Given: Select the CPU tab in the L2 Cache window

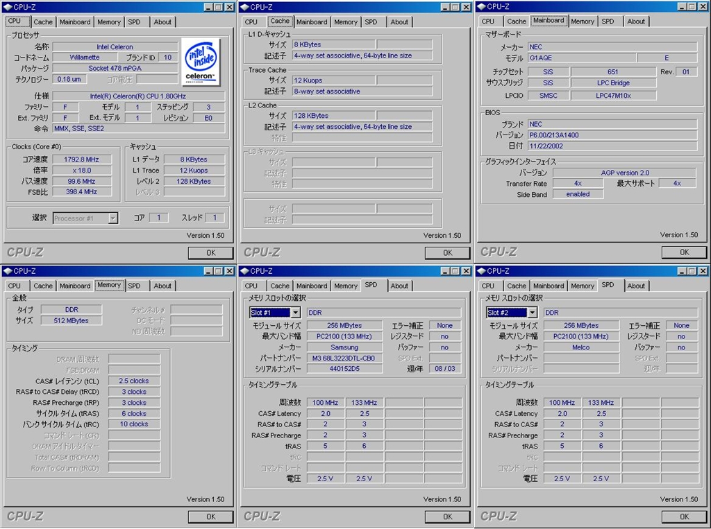Looking at the screenshot, I should coord(251,21).
